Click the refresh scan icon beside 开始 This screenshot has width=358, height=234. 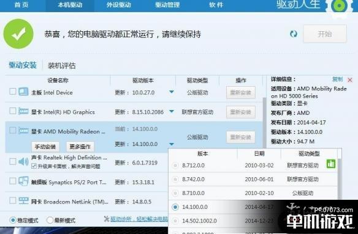click(294, 34)
